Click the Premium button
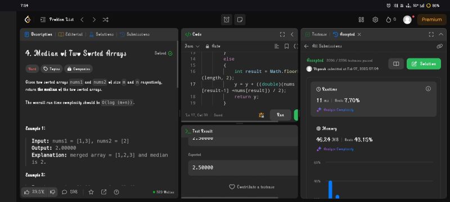The width and height of the screenshot is (450, 202). (431, 20)
